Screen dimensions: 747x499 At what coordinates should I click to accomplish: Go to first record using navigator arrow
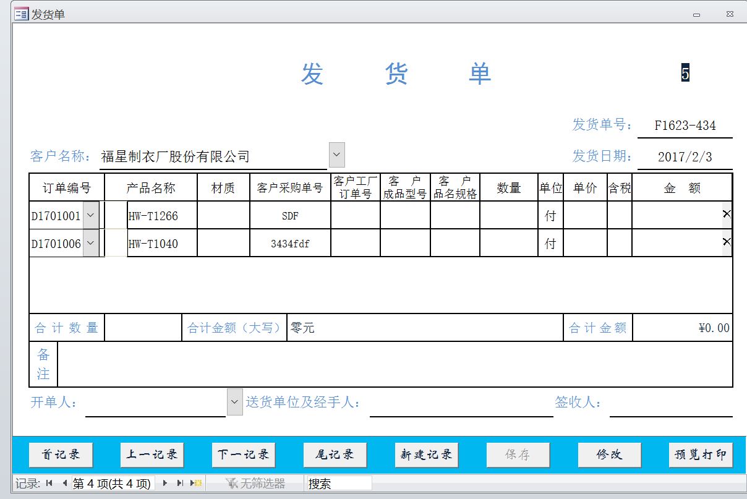pos(49,484)
